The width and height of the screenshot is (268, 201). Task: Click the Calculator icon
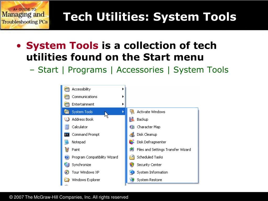tap(67, 127)
